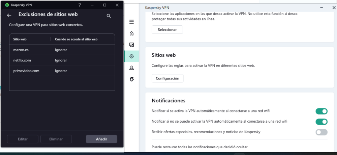Open the devices sidebar icon
The height and width of the screenshot is (155, 337).
[131, 45]
